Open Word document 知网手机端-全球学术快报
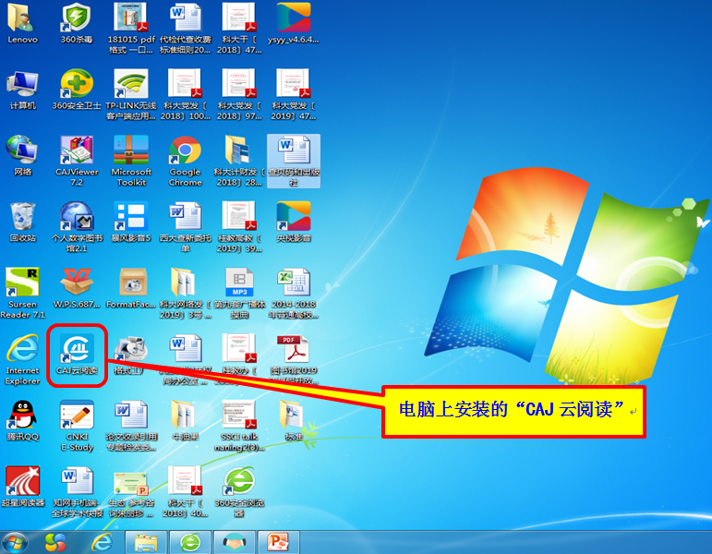Viewport: 712px width, 554px height. [77, 492]
